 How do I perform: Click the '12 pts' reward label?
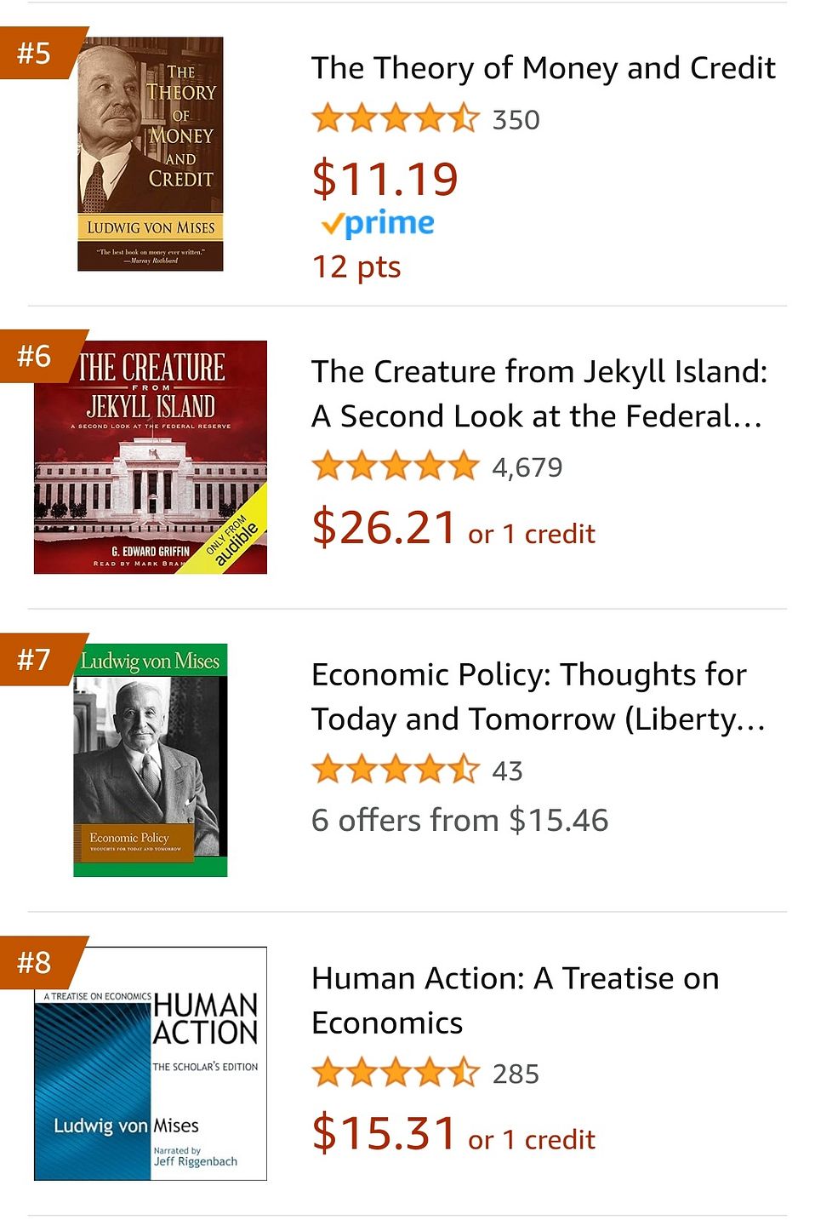[x=356, y=266]
